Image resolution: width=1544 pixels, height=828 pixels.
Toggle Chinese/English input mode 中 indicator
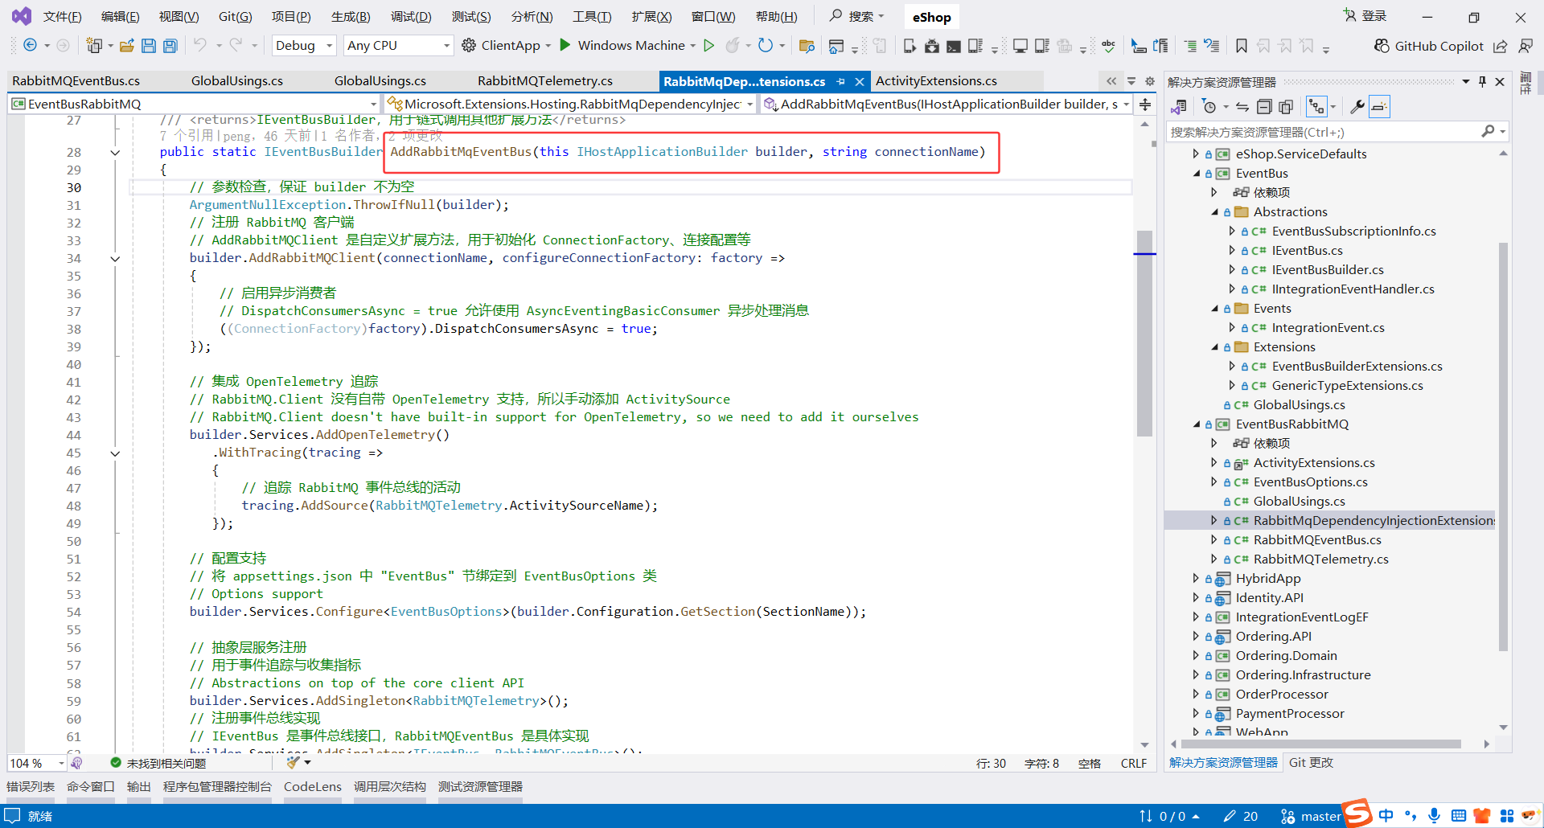click(1386, 815)
